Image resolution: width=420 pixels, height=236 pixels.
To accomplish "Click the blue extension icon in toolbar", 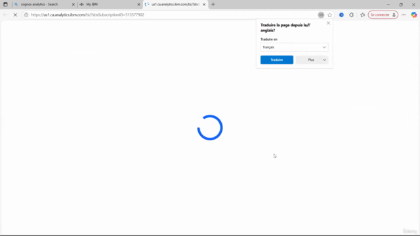I will (x=341, y=15).
